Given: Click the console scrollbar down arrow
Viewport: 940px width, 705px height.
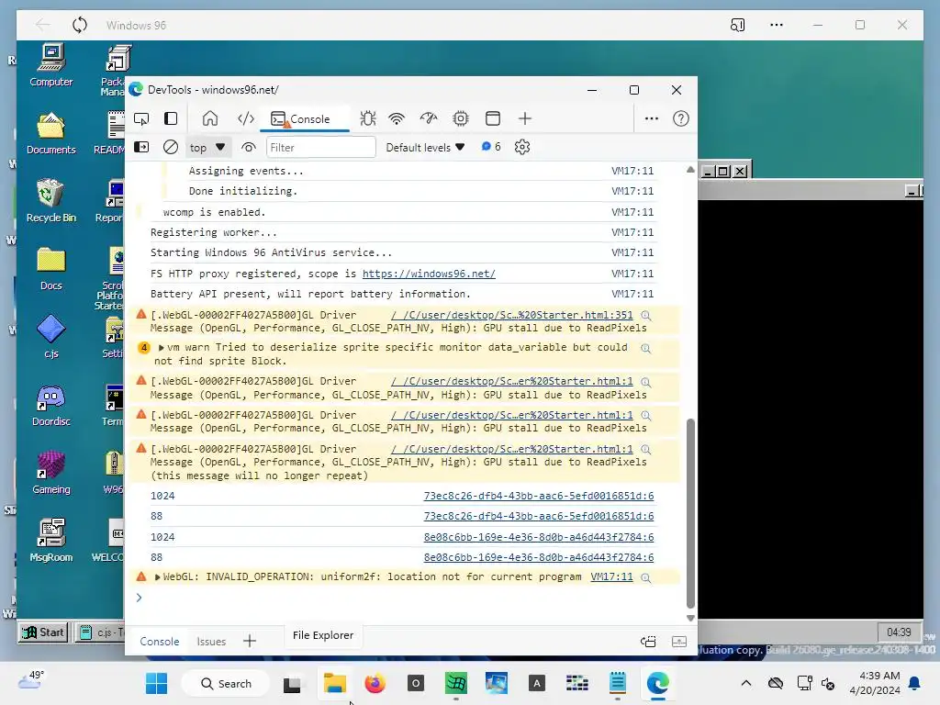Looking at the screenshot, I should pos(690,618).
